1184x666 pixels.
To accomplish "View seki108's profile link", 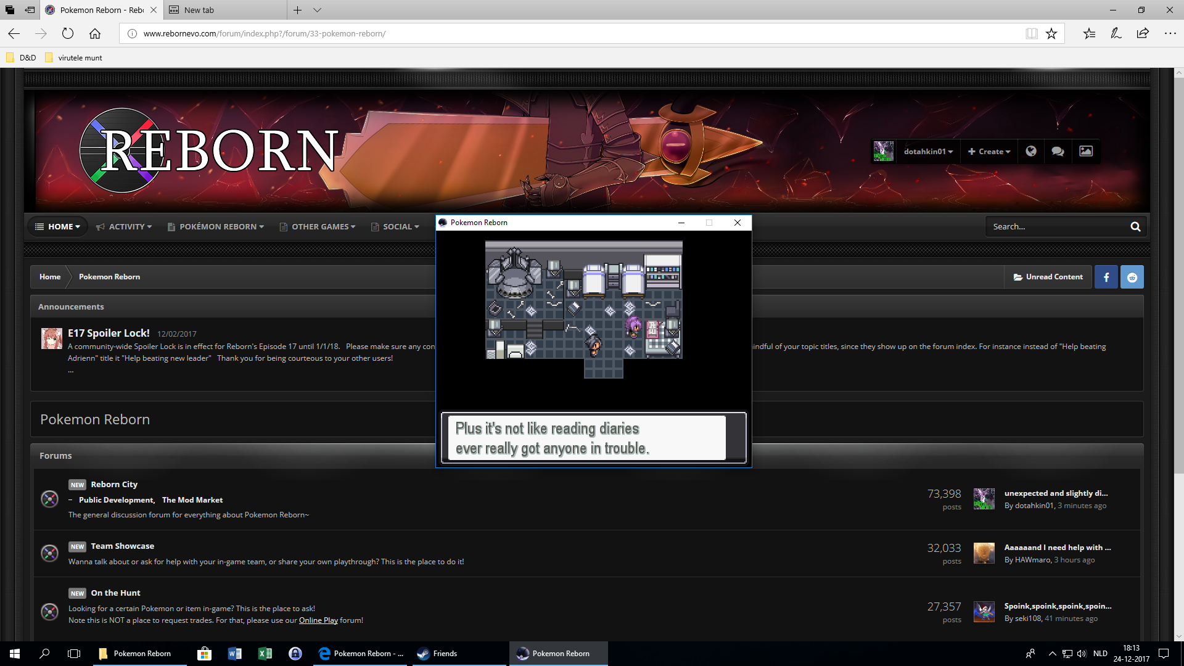I will tap(1028, 619).
